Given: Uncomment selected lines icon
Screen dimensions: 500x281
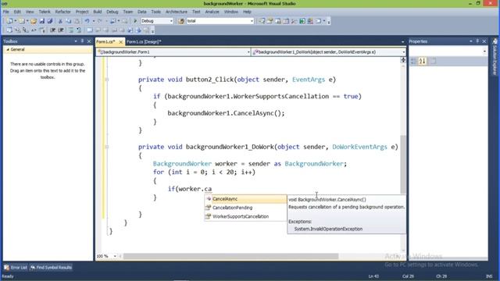Looking at the screenshot, I should pos(79,30).
